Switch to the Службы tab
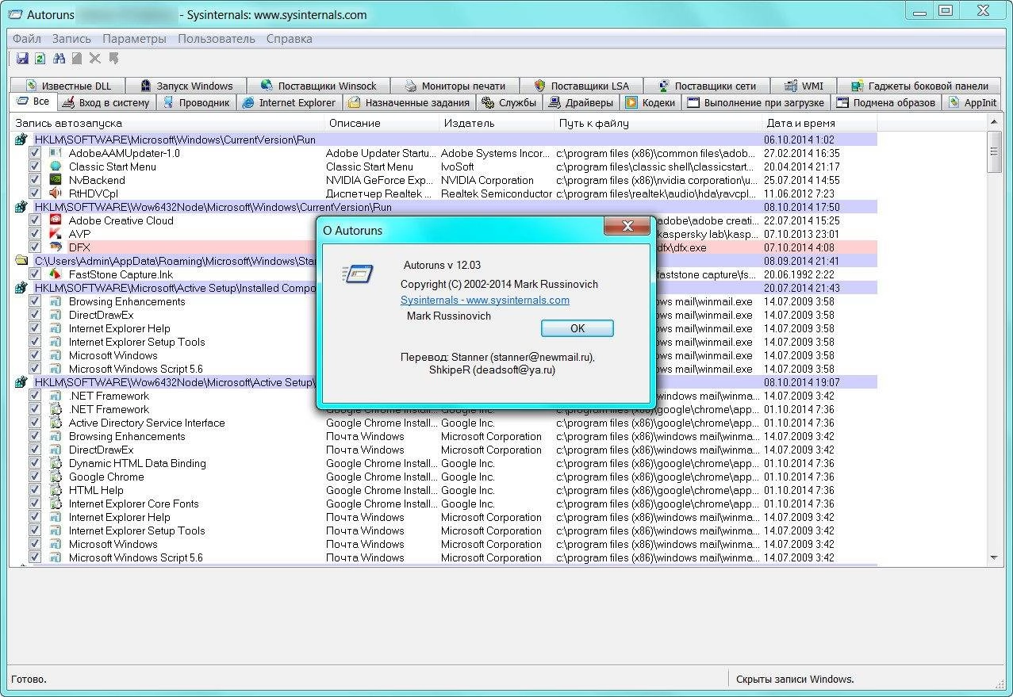Viewport: 1013px width, 697px height. (509, 102)
